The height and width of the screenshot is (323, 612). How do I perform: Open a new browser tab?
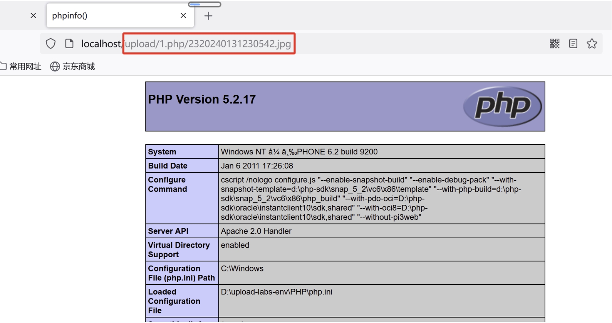[x=208, y=16]
